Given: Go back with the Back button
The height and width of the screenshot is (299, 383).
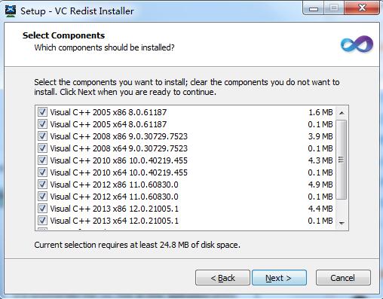Looking at the screenshot, I should (222, 278).
